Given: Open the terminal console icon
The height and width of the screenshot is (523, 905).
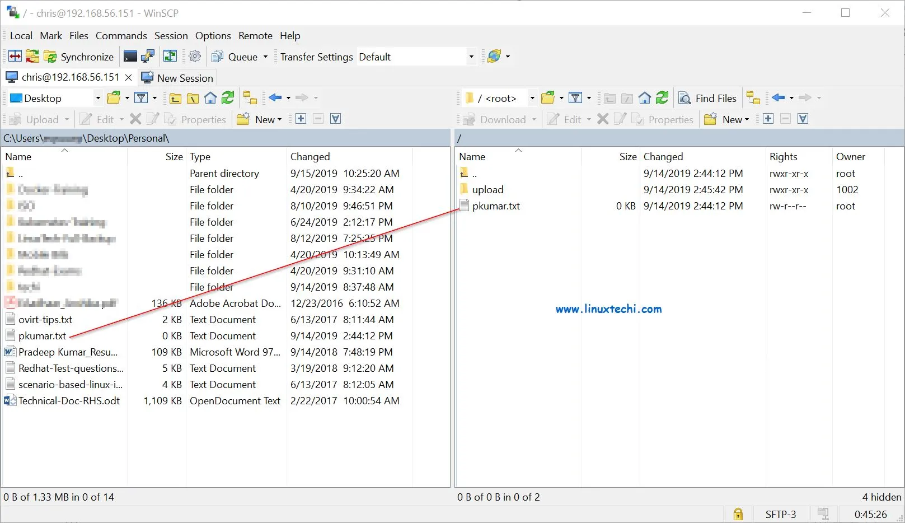Looking at the screenshot, I should (x=130, y=57).
